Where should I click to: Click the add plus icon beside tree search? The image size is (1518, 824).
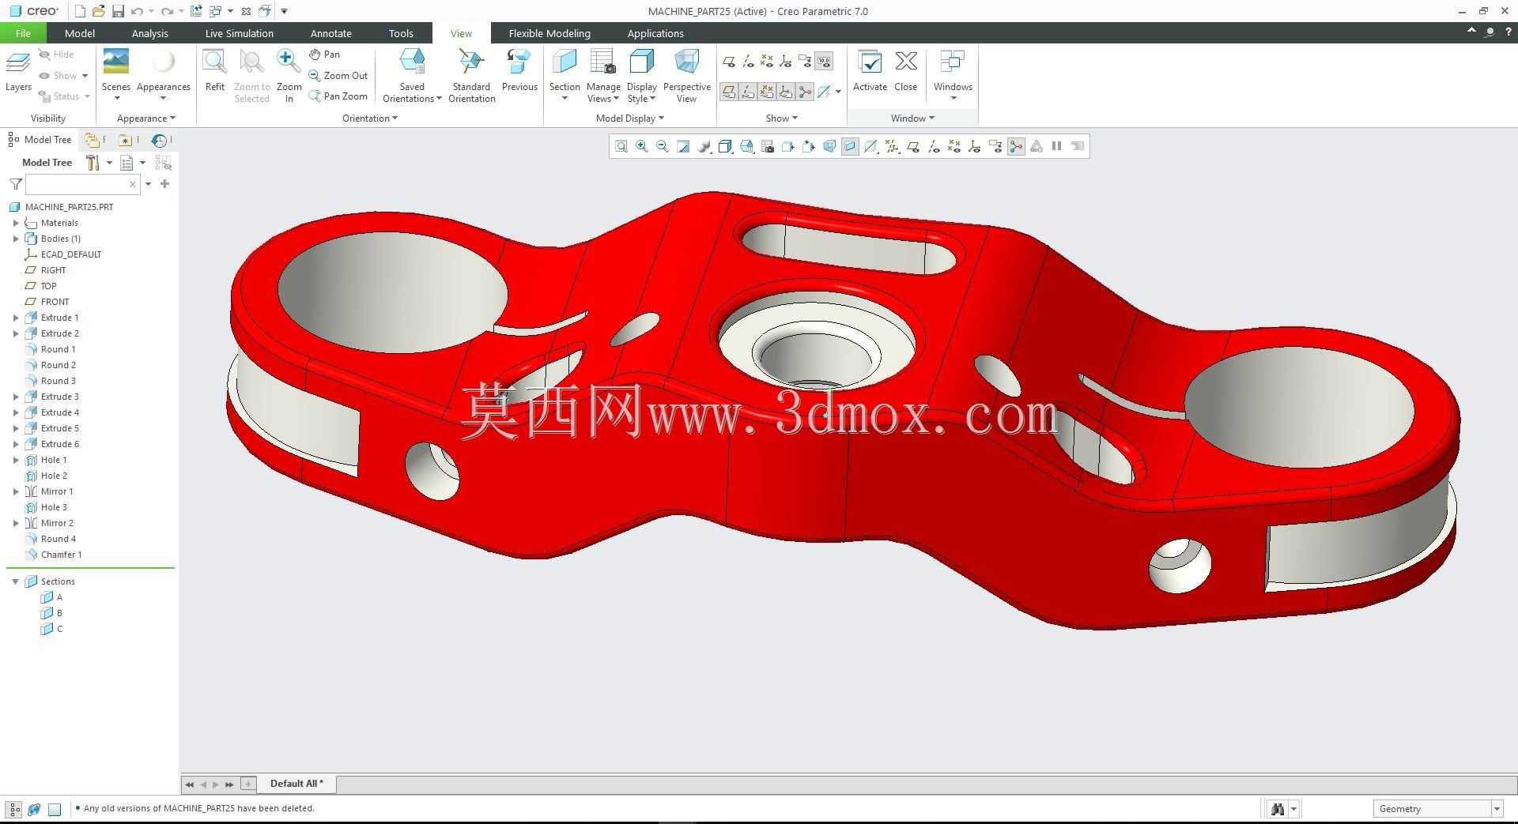(164, 184)
